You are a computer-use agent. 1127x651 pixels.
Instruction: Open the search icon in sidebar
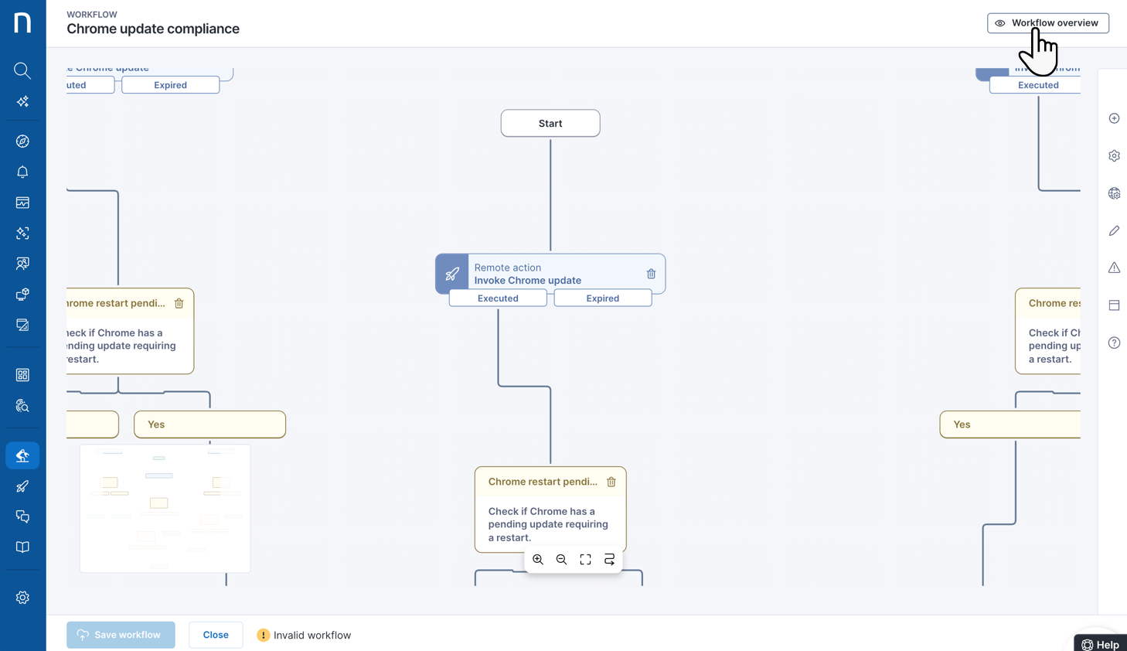(x=22, y=70)
